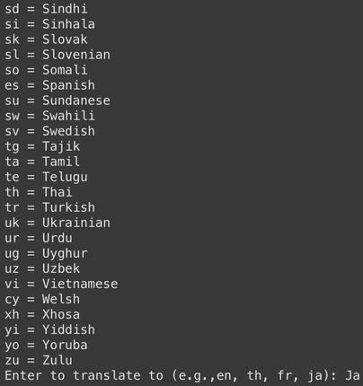Image resolution: width=363 pixels, height=386 pixels.
Task: Click the 'sd = Sindhi' line
Action: pyautogui.click(x=46, y=9)
